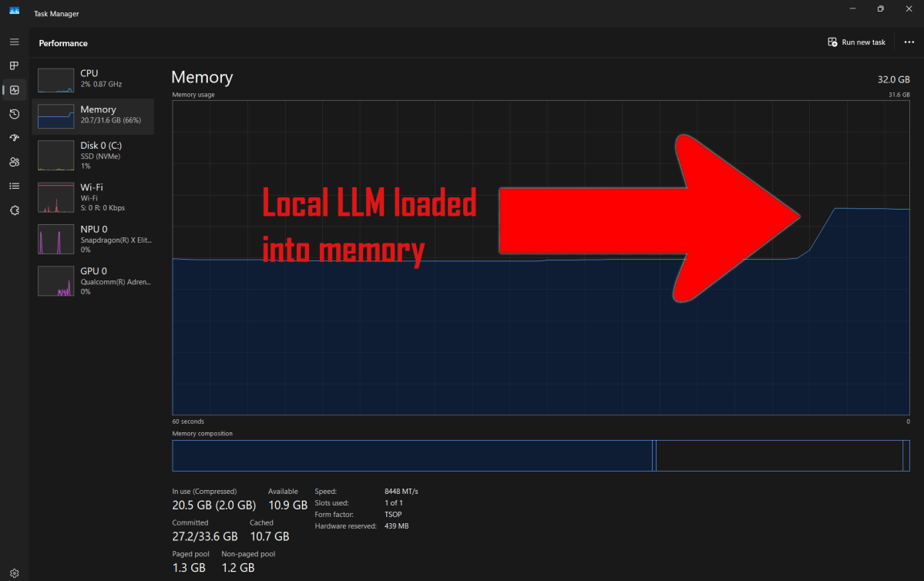Open the Services view icon
The width and height of the screenshot is (924, 581).
point(14,210)
